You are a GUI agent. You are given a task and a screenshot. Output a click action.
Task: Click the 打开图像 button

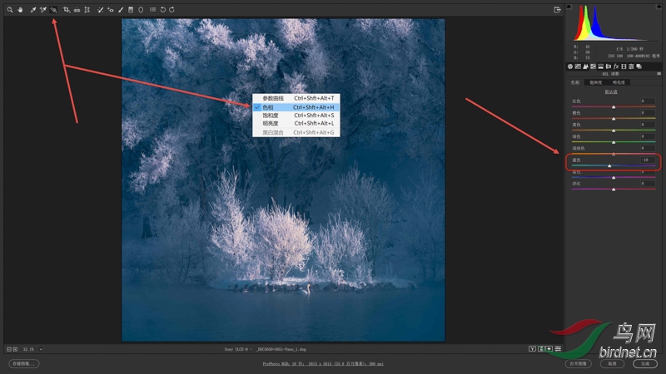[578, 363]
